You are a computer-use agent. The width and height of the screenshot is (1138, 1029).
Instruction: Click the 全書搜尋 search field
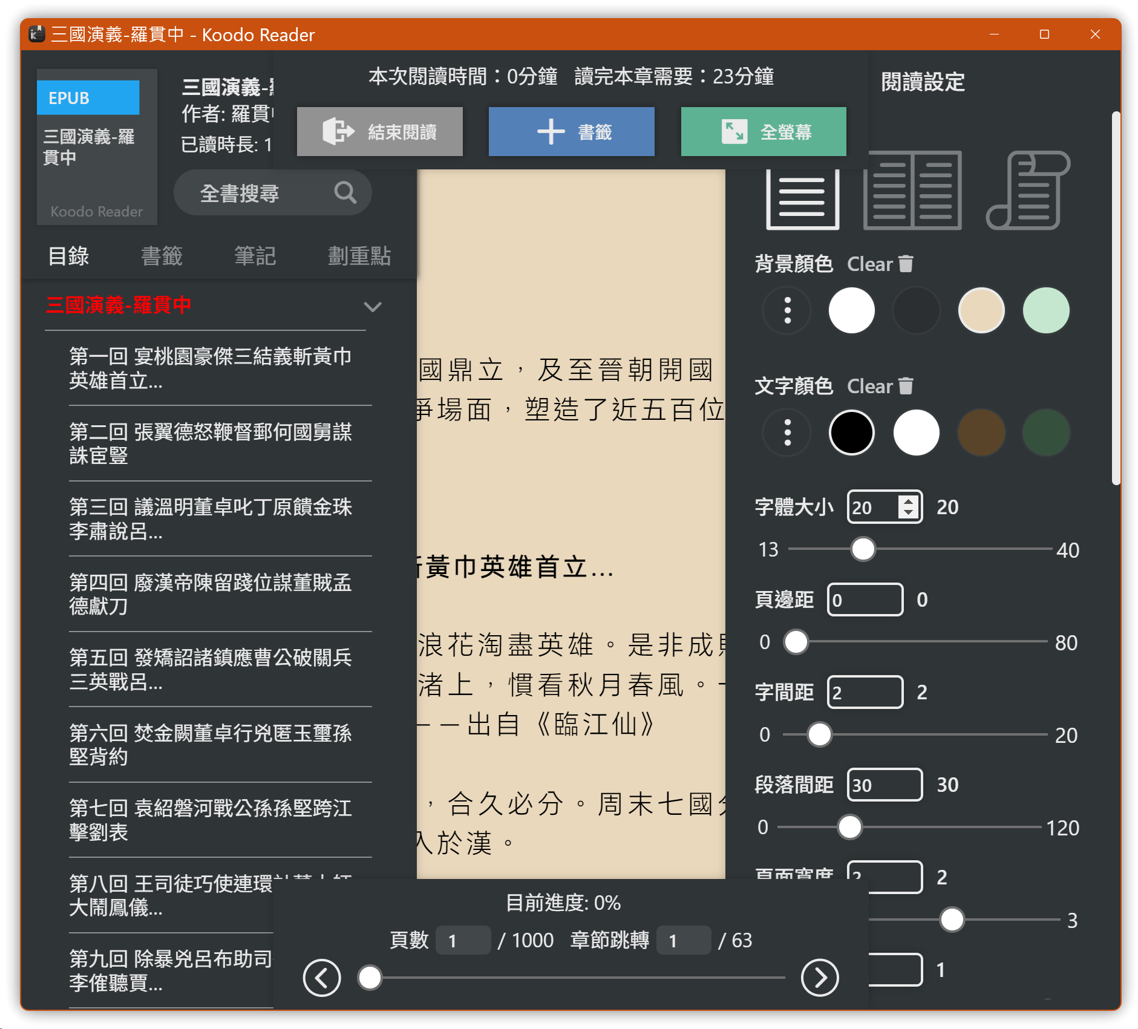tap(272, 192)
